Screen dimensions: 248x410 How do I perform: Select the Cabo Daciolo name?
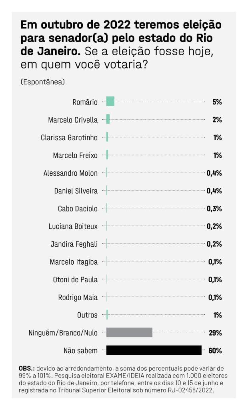(x=78, y=209)
